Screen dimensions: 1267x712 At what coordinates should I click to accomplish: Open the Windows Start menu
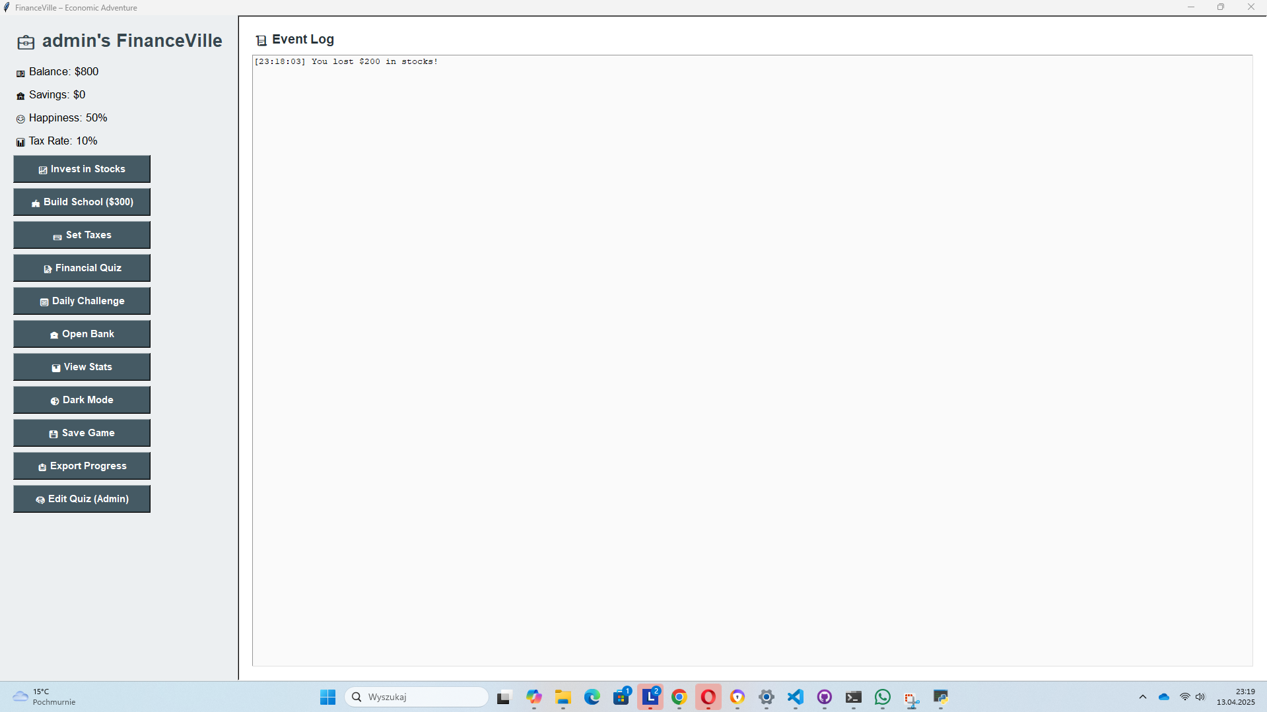[327, 697]
